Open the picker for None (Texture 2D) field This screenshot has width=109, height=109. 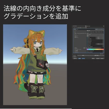[103, 51]
